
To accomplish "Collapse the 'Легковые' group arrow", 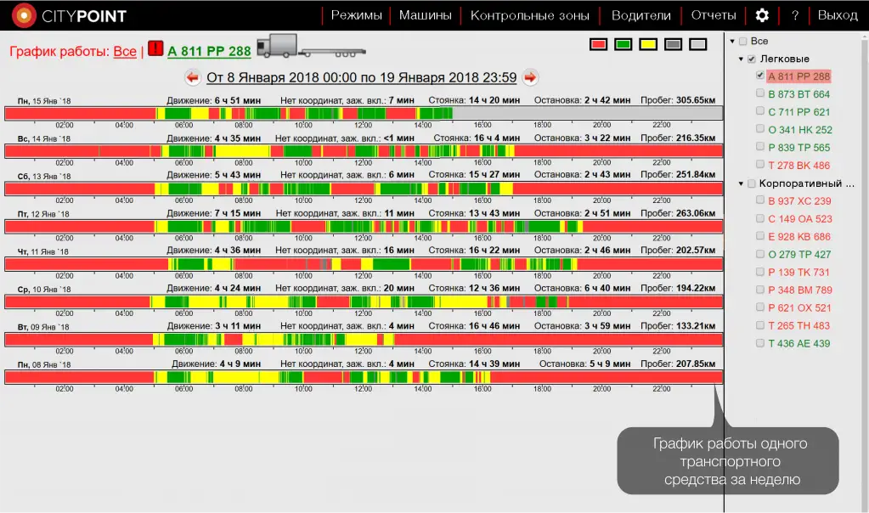I will (x=741, y=59).
